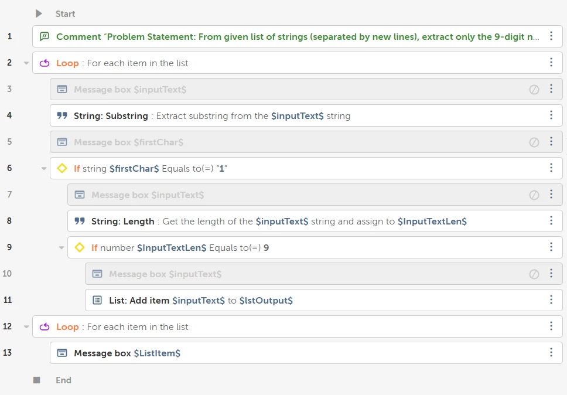567x395 pixels.
Task: Collapse the Loop on line 2
Action: click(x=26, y=63)
